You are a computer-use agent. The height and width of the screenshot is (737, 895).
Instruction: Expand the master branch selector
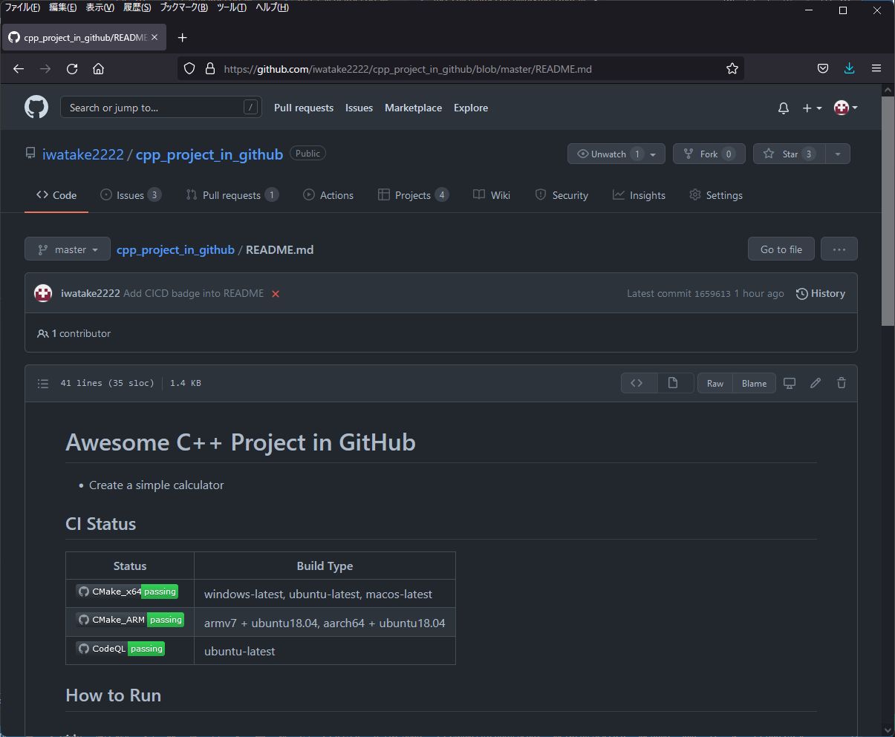(x=67, y=249)
